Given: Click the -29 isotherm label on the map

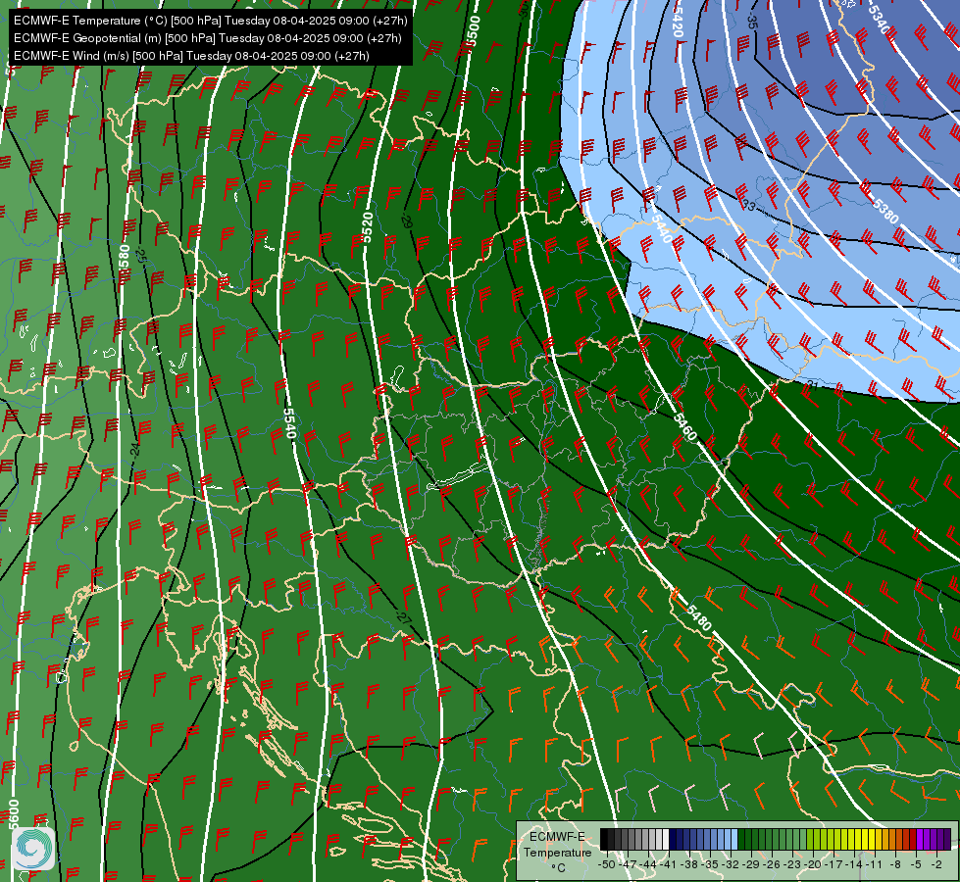Looking at the screenshot, I should click(407, 221).
